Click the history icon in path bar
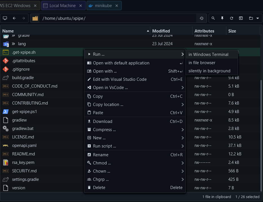 pyautogui.click(x=202, y=18)
